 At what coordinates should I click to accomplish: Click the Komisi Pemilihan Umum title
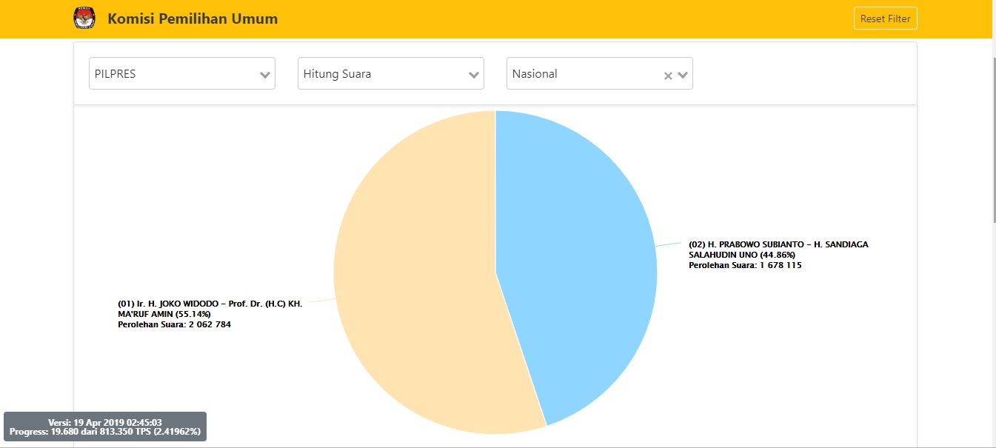click(x=193, y=19)
